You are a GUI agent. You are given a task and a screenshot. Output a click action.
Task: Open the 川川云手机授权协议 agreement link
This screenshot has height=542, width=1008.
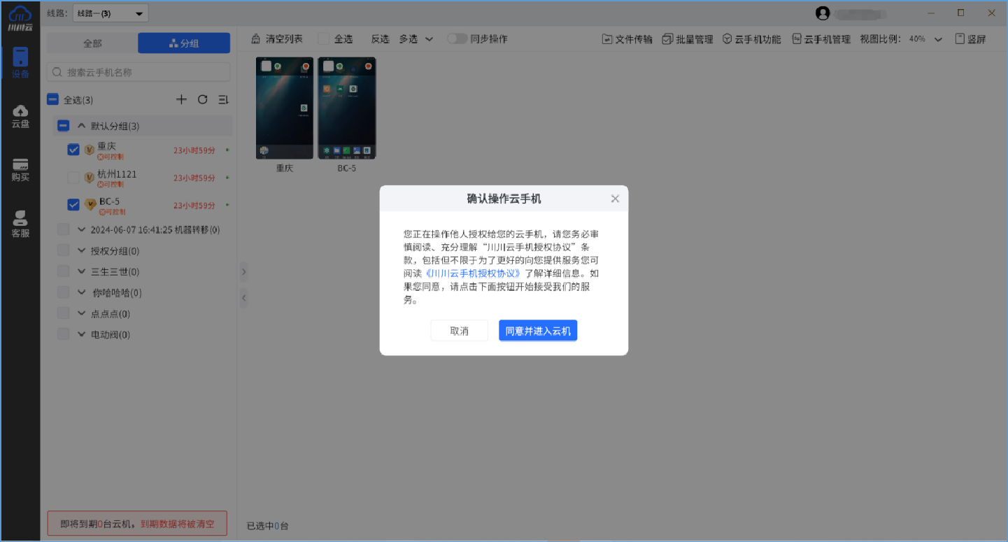tap(472, 273)
